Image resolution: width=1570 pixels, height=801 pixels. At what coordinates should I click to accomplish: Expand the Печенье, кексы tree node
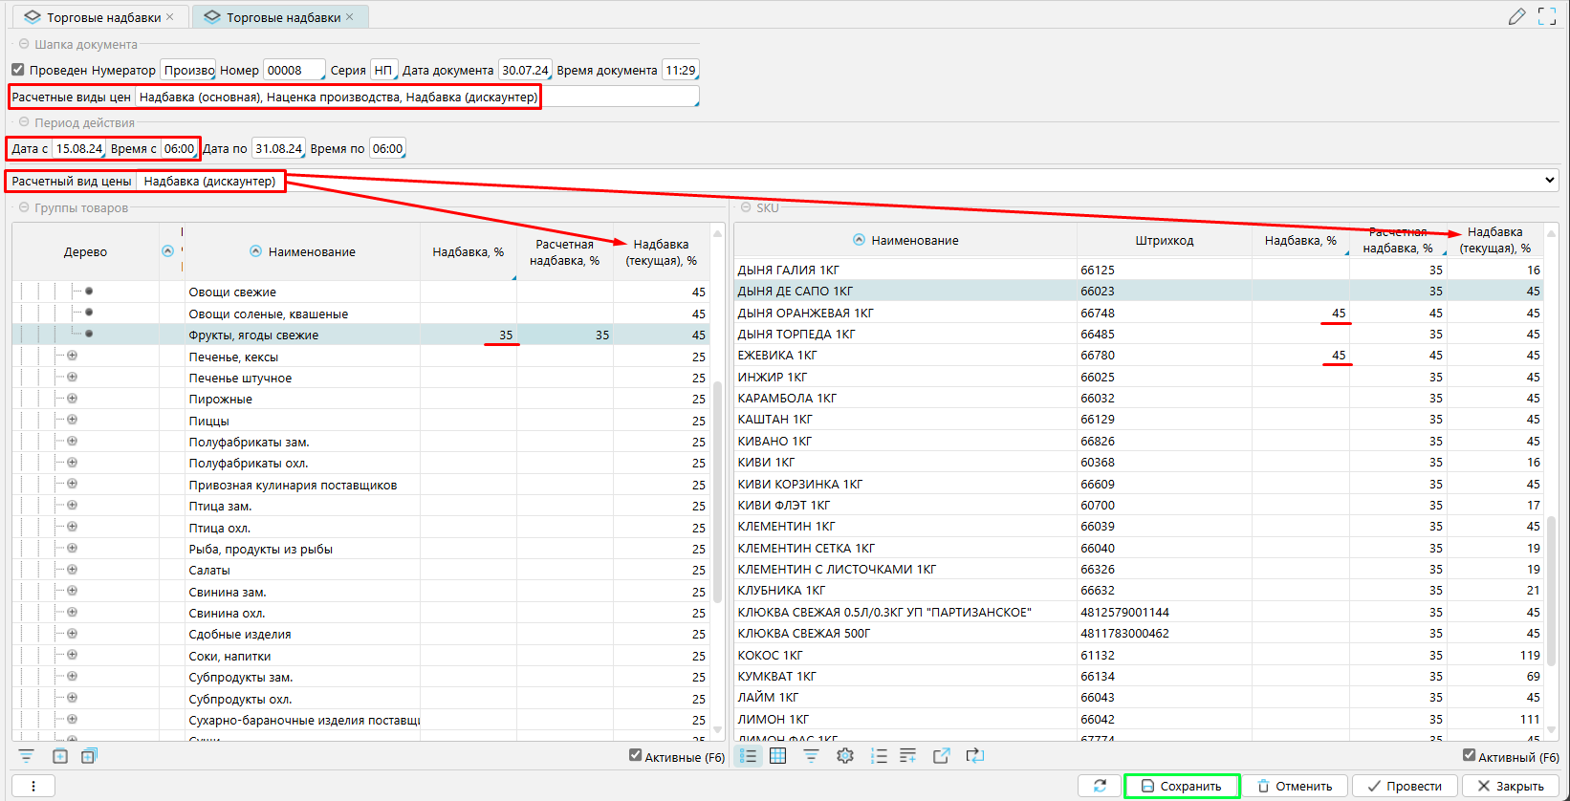pos(72,357)
